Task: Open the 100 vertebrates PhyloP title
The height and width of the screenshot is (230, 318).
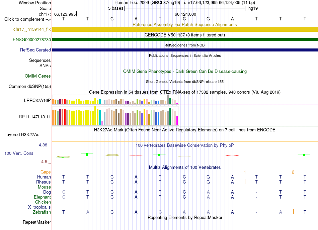Action: [x=184, y=145]
